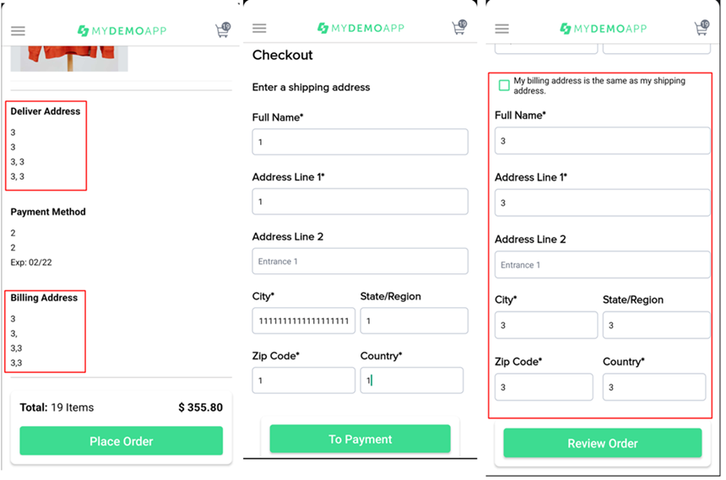726x480 pixels.
Task: Click MyDemoApp logo on shipping address Checkout screen
Action: pyautogui.click(x=360, y=29)
